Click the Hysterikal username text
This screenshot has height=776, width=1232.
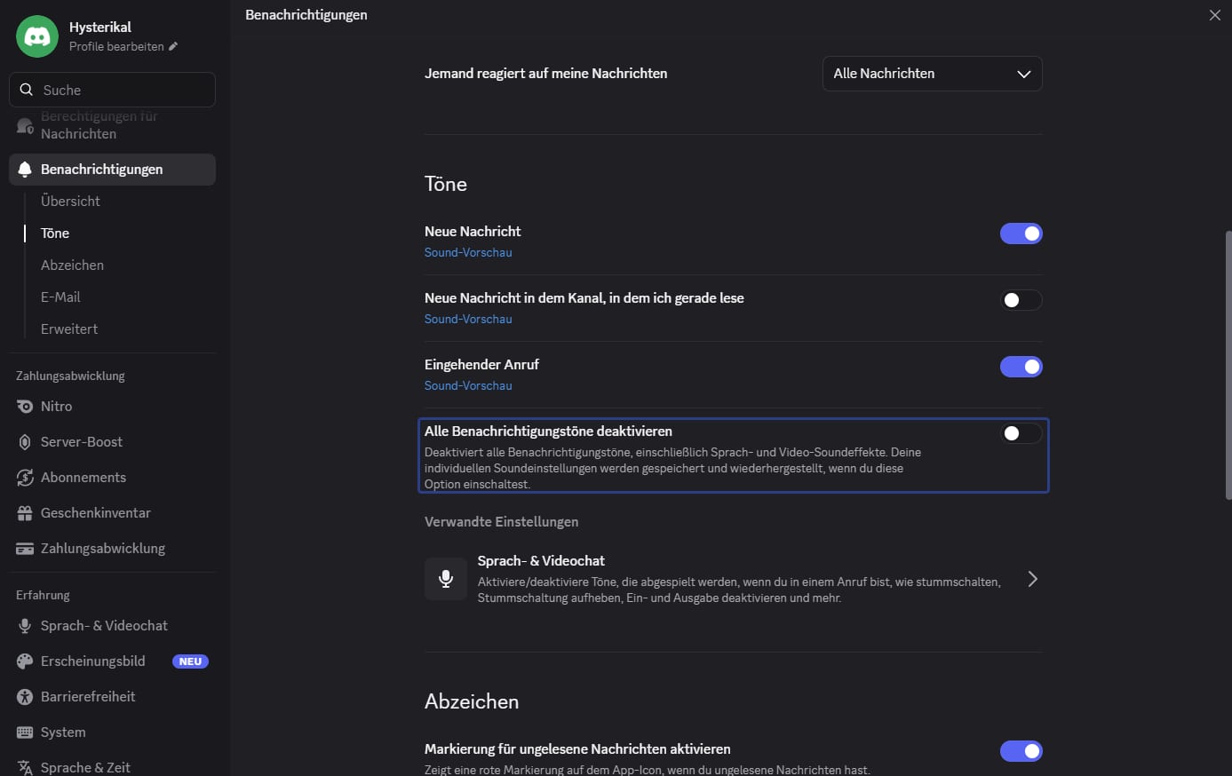[100, 28]
